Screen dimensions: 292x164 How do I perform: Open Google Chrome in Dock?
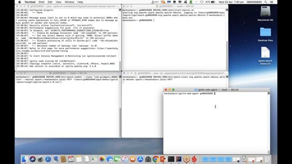point(156,159)
